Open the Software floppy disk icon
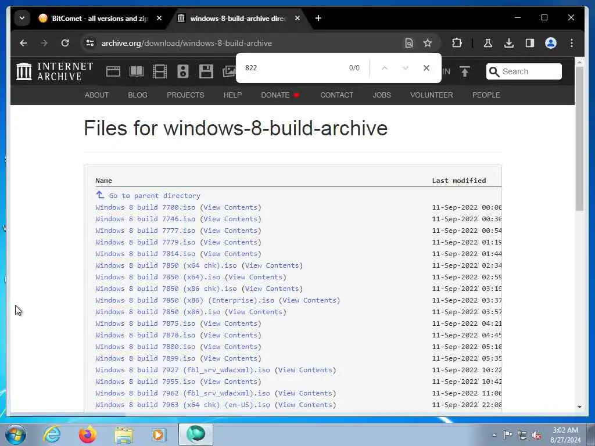This screenshot has width=595, height=446. click(x=206, y=71)
